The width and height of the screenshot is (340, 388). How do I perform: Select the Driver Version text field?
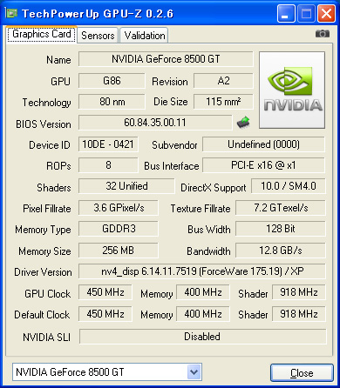202,271
